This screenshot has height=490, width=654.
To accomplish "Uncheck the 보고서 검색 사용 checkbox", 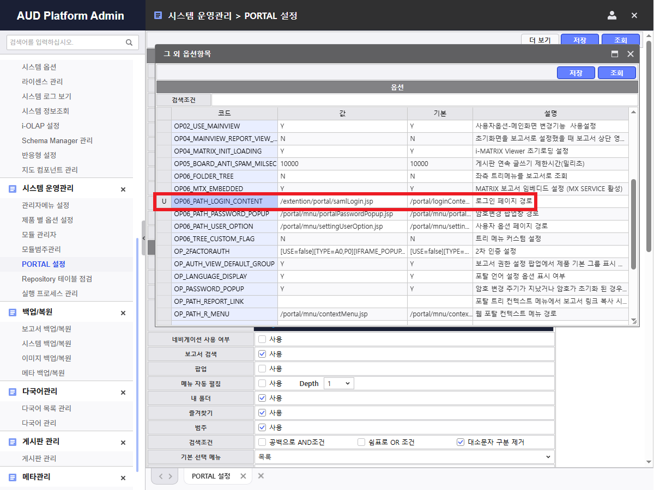I will [262, 354].
